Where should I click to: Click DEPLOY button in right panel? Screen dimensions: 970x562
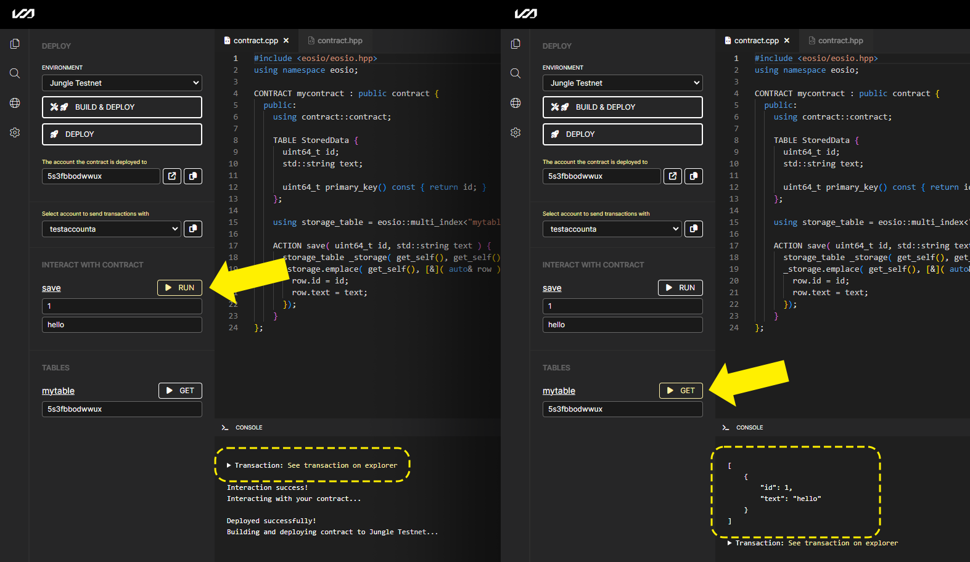pos(623,134)
